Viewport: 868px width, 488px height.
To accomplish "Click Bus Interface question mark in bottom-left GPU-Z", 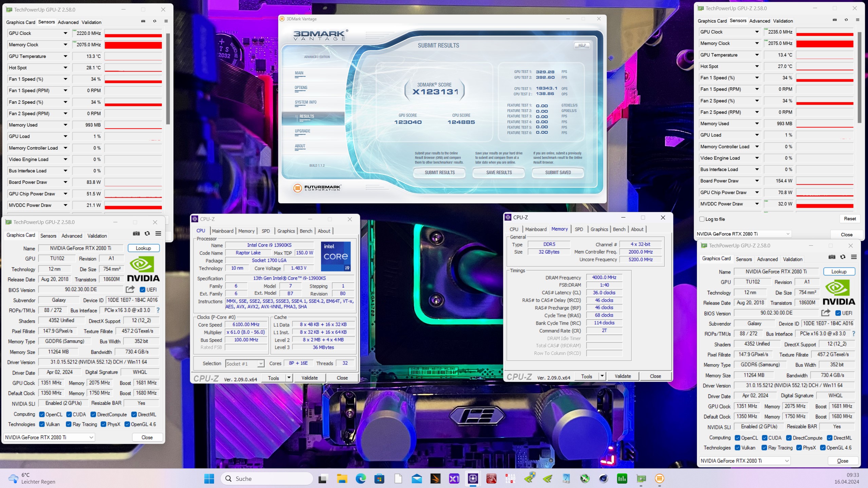I will tap(158, 310).
